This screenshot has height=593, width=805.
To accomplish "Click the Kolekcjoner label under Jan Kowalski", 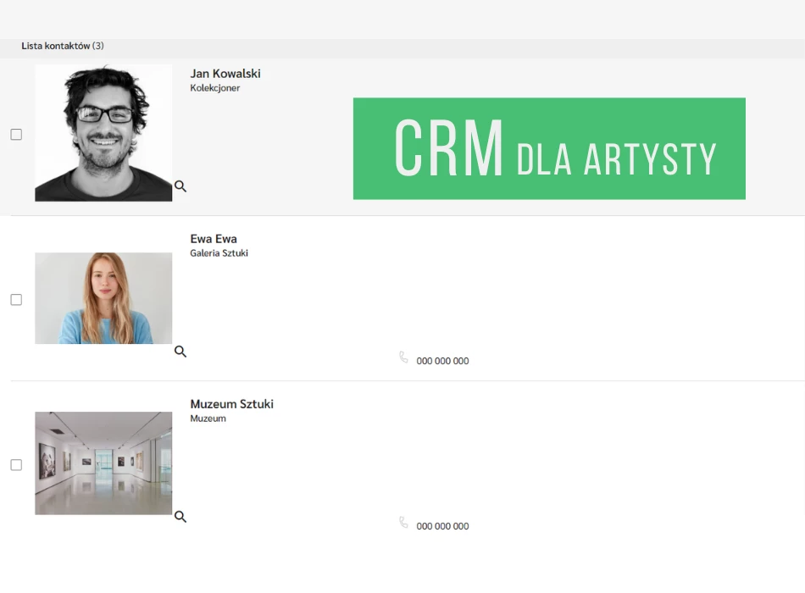I will (x=215, y=88).
